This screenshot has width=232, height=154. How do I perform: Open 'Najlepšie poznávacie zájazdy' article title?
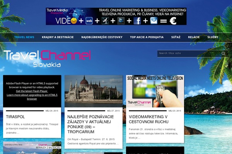click(90, 124)
